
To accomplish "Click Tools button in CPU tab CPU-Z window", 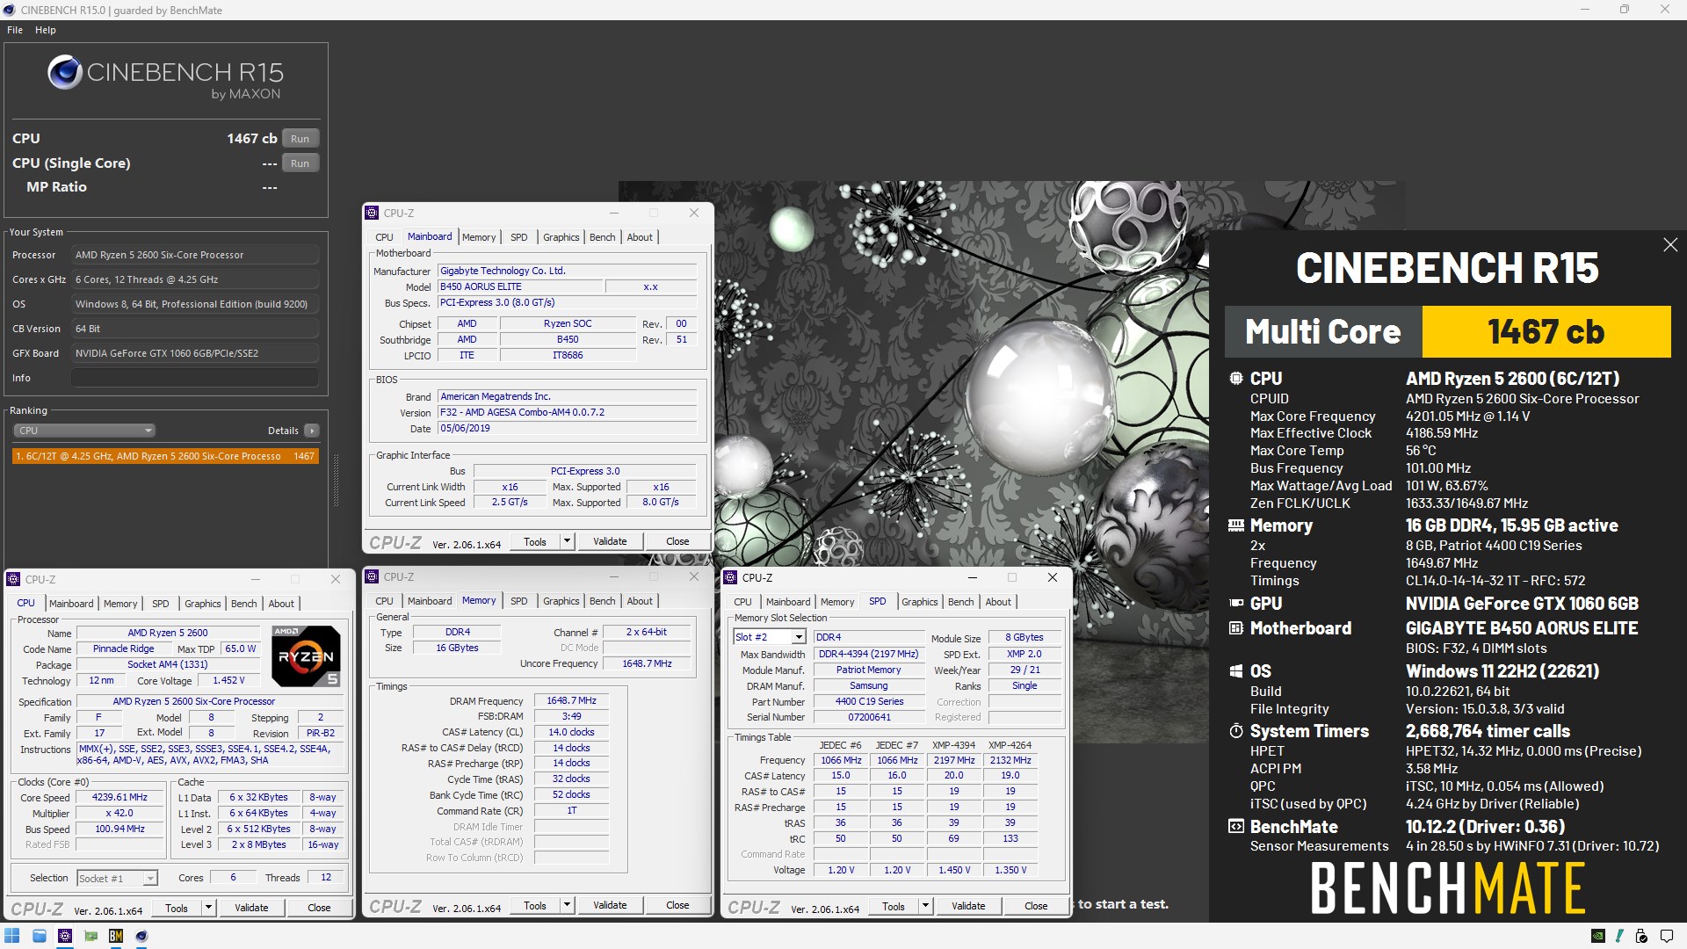I will (177, 908).
